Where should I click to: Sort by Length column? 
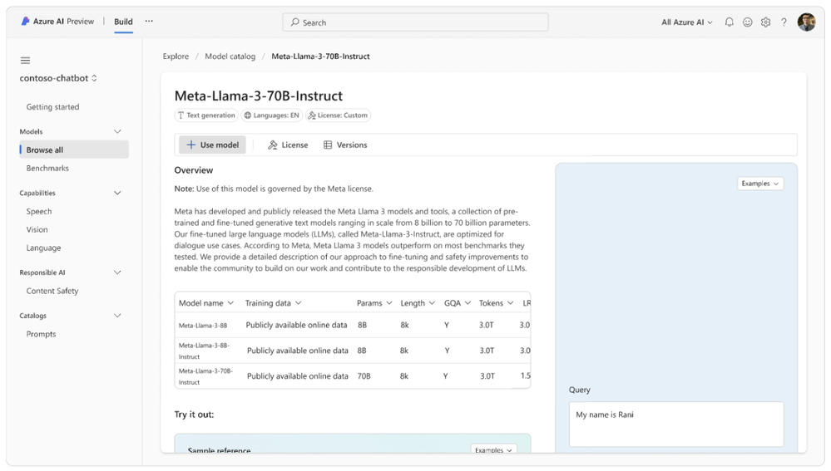pos(418,303)
